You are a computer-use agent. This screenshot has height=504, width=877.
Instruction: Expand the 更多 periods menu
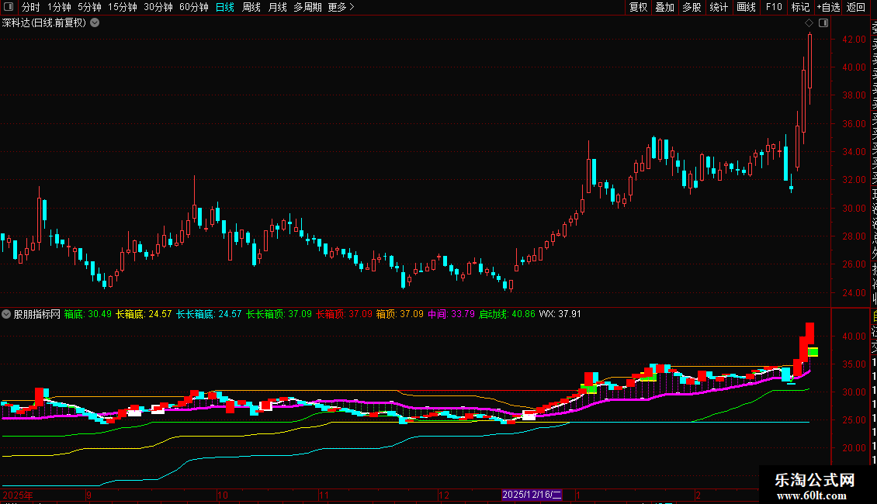(x=341, y=7)
